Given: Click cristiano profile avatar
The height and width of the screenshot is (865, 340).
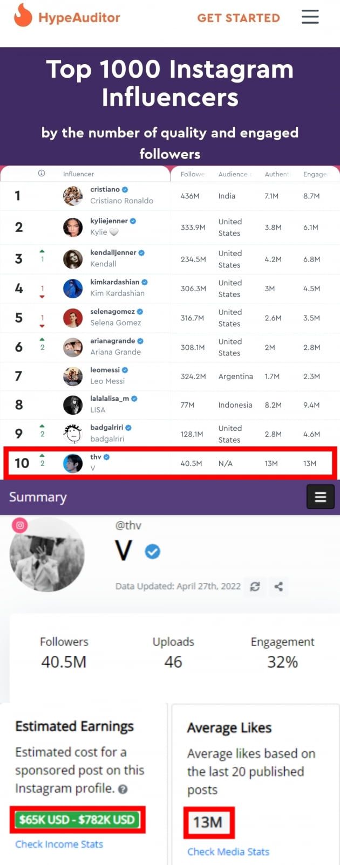Looking at the screenshot, I should (73, 196).
